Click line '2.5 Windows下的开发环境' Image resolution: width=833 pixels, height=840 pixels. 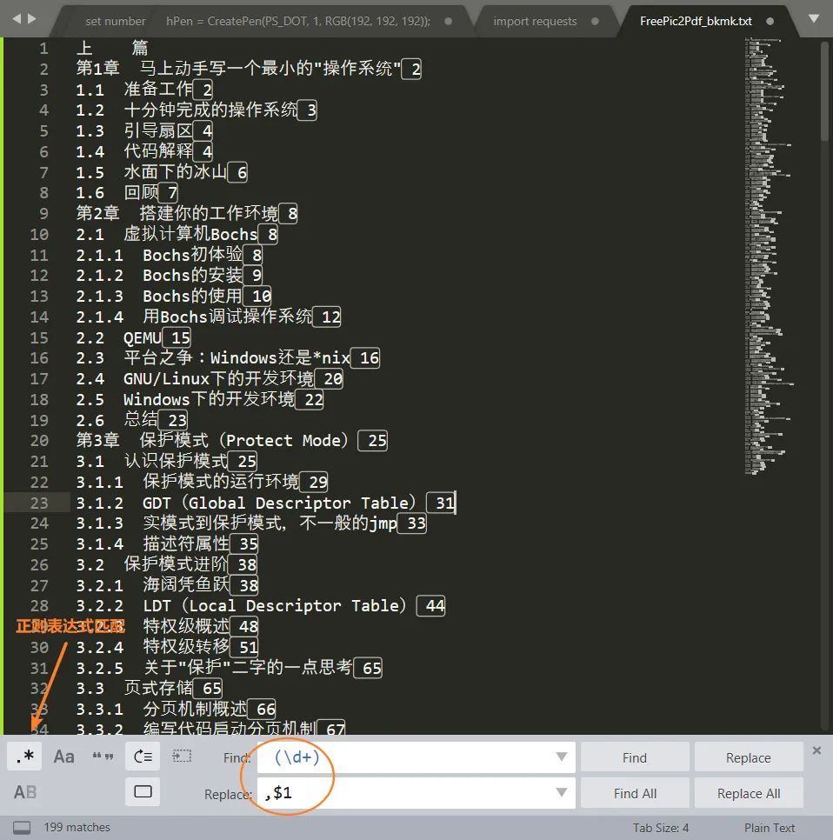point(199,400)
